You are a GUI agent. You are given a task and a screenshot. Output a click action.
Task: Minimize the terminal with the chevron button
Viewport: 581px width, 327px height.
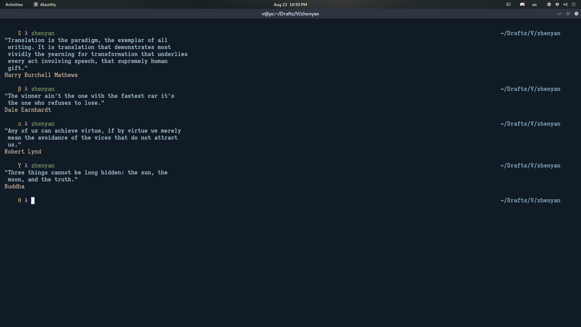pyautogui.click(x=559, y=14)
